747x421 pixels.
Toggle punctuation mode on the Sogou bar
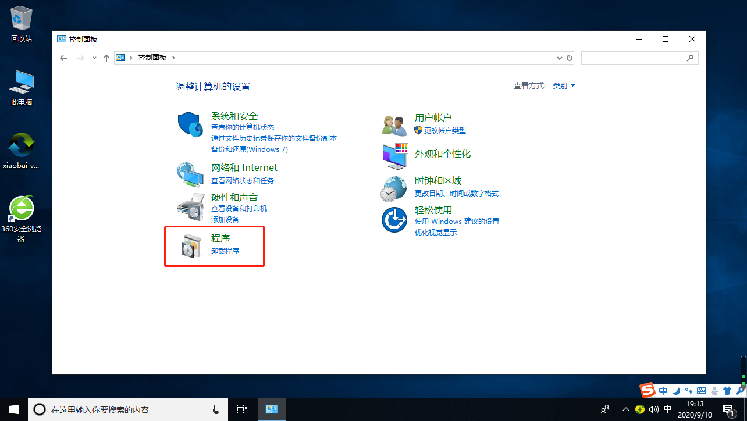[x=689, y=391]
